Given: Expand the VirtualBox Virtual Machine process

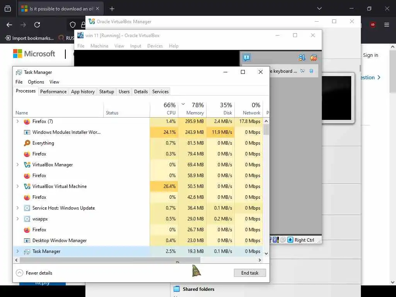Looking at the screenshot, I should tap(17, 186).
